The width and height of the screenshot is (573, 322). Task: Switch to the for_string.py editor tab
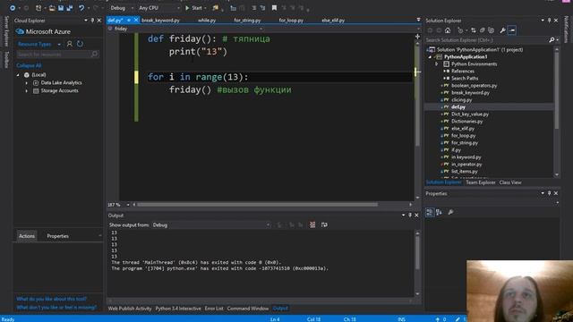click(x=247, y=21)
